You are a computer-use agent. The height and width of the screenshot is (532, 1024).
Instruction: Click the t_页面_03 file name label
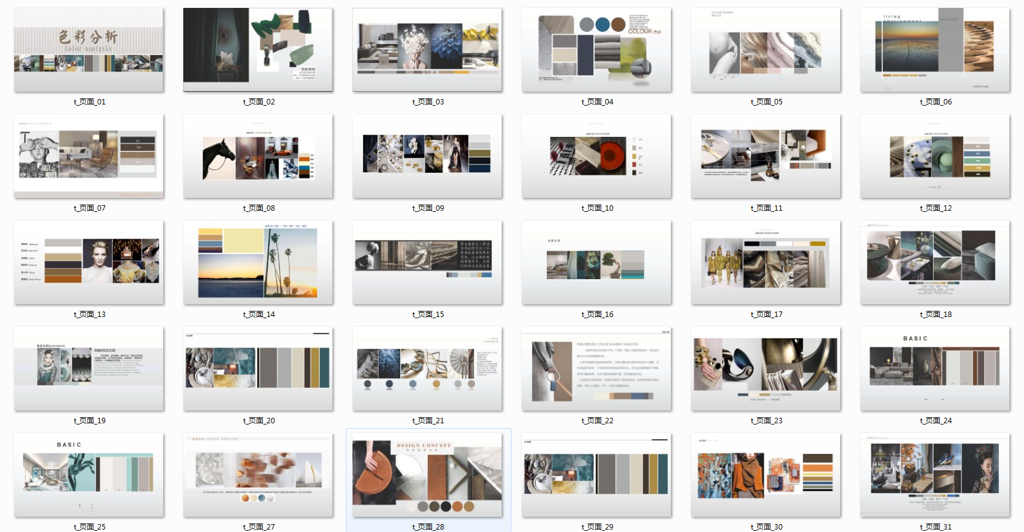point(428,102)
